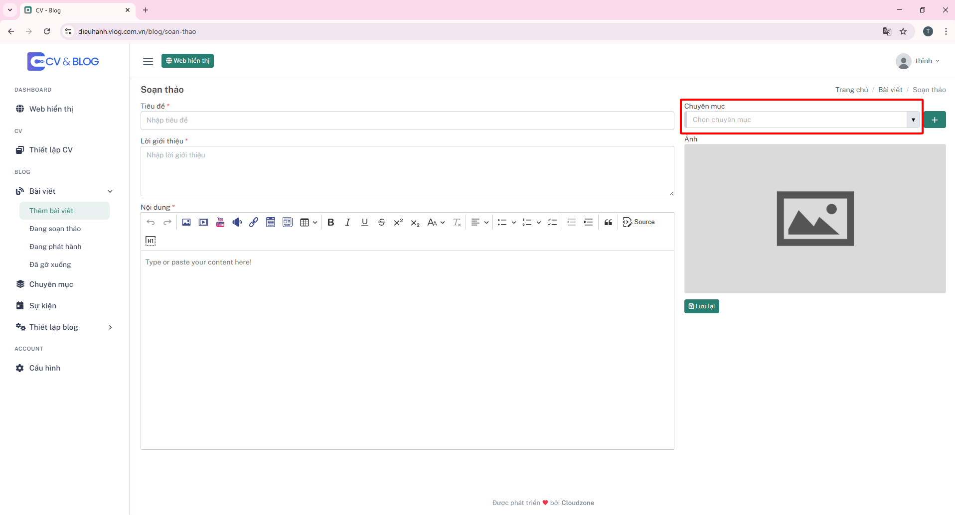Screen dimensions: 955x515
Task: Open the Chọn chuyên mục category combo box
Action: click(802, 120)
